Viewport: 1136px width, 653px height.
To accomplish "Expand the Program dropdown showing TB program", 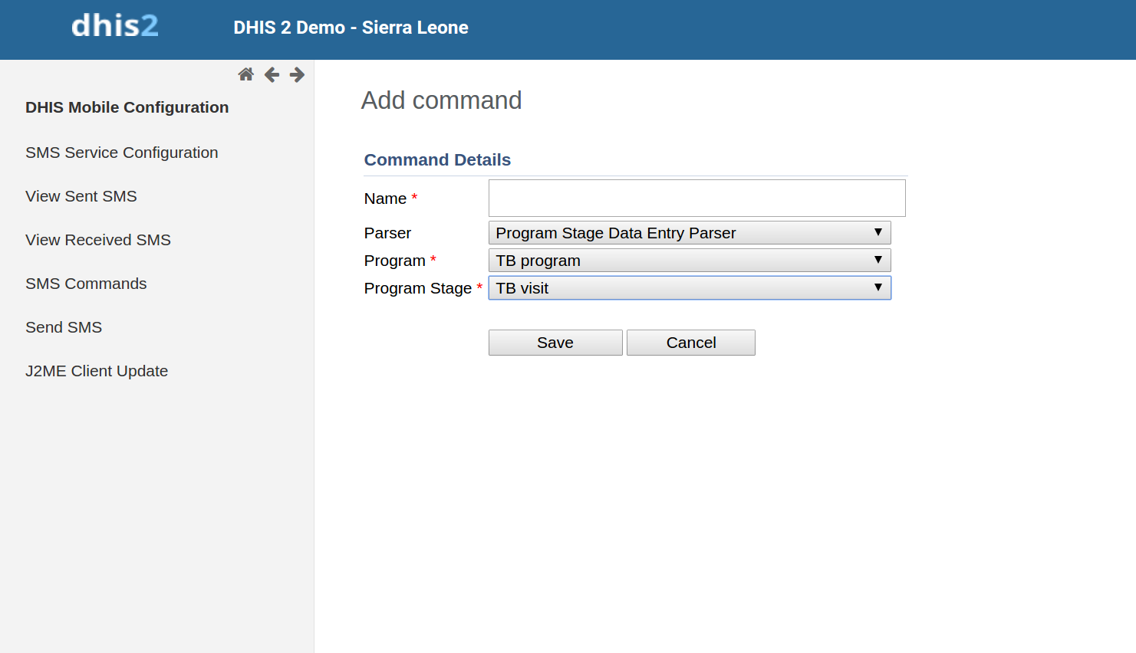I will click(689, 261).
